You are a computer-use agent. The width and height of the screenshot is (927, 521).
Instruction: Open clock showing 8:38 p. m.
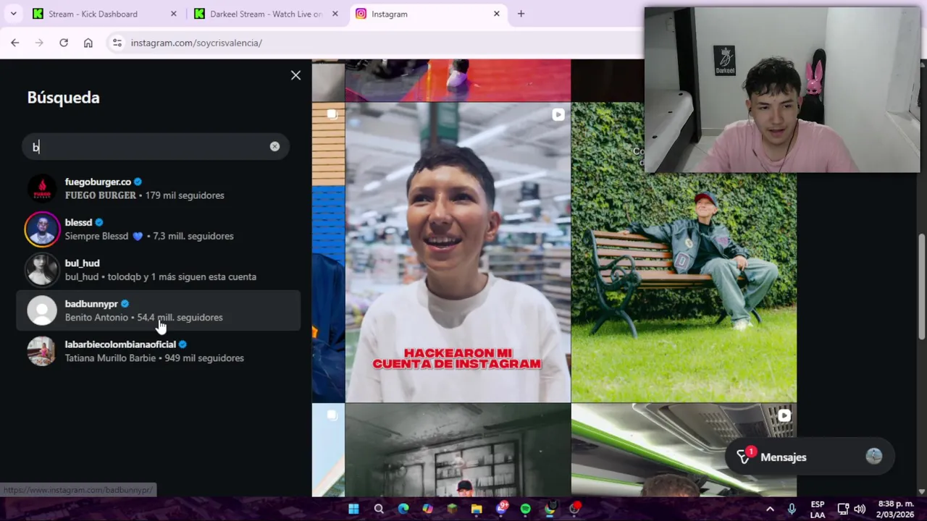tap(895, 509)
